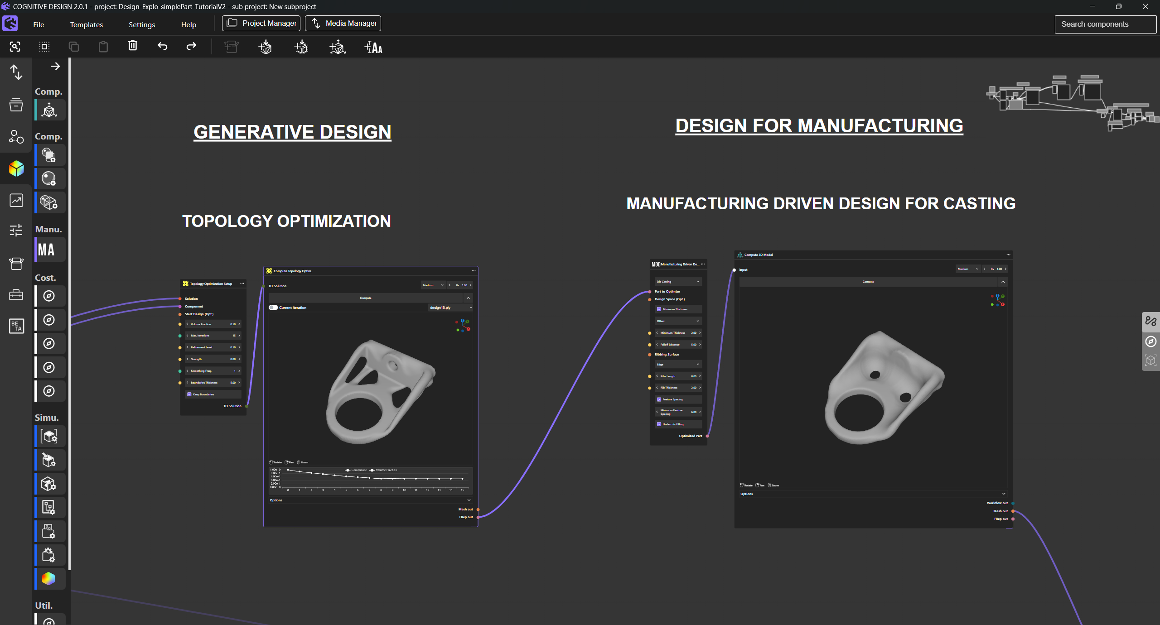
Task: Click the Workflow out port of Compute 3D Model
Action: pos(1013,503)
